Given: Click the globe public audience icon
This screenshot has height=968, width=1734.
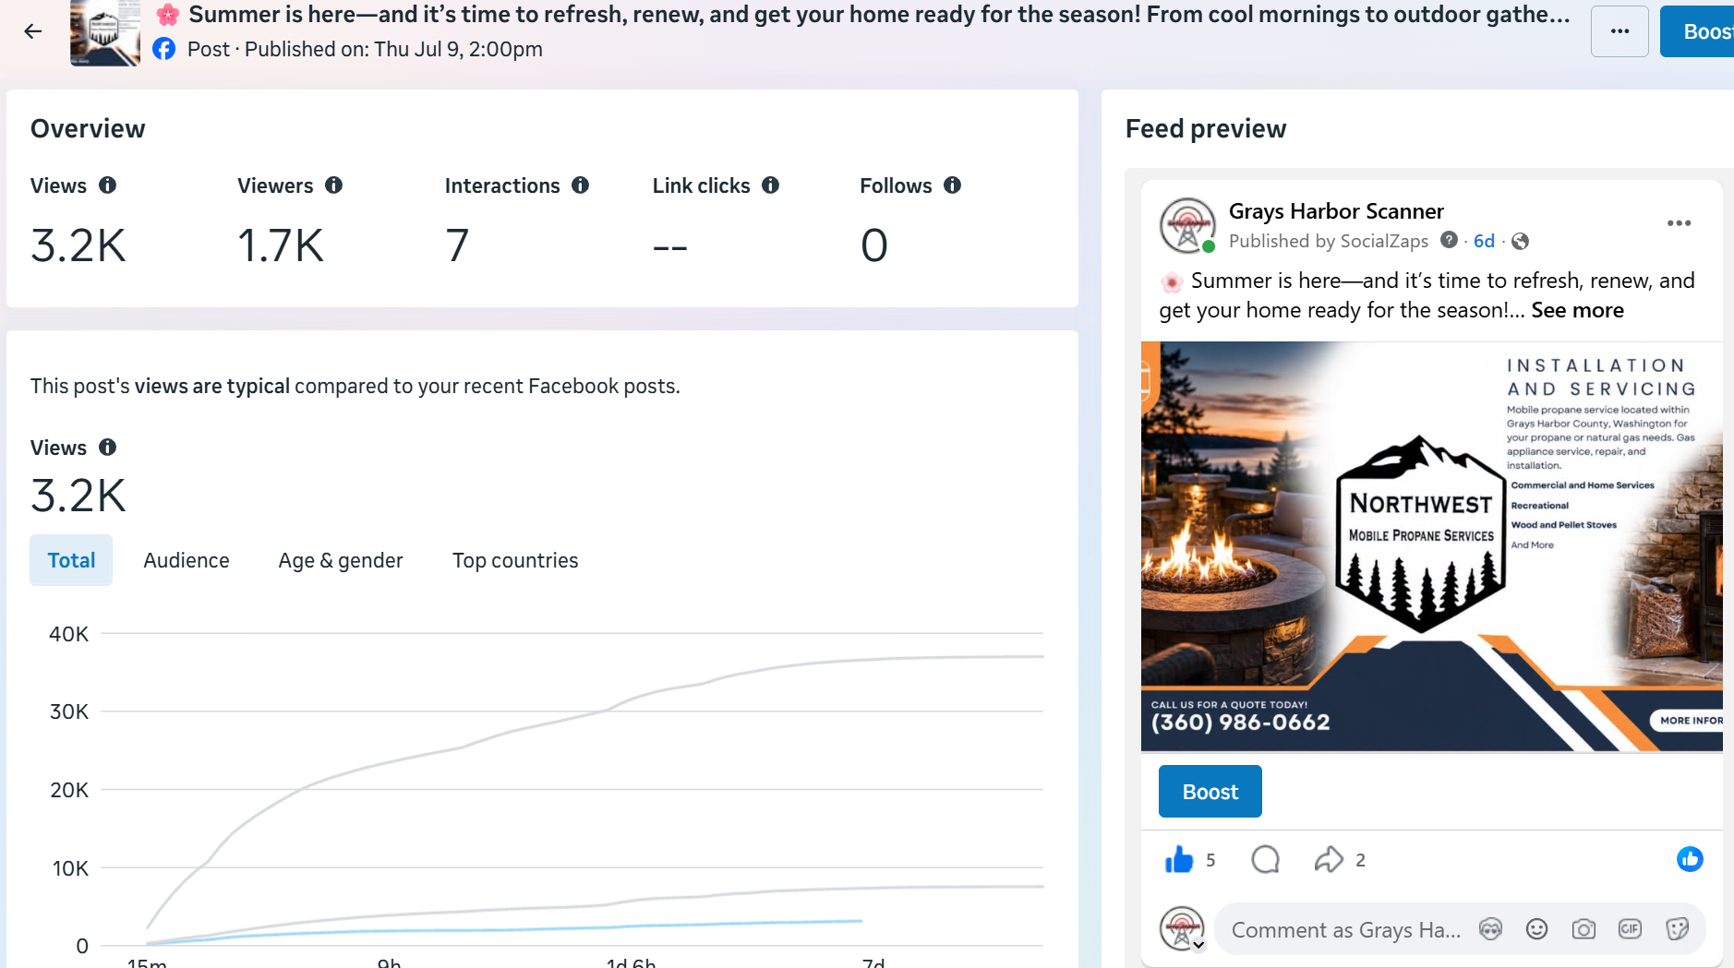Looking at the screenshot, I should pos(1520,241).
